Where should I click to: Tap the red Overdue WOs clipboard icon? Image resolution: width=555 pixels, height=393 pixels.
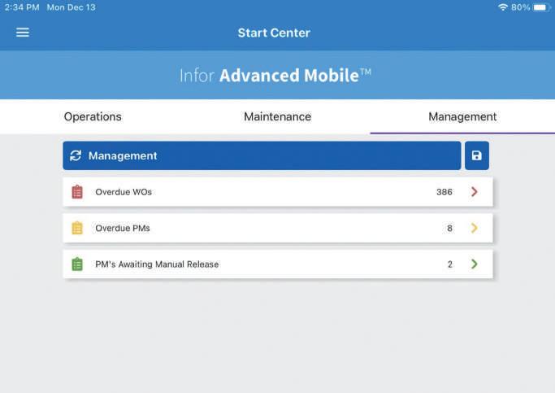point(77,192)
